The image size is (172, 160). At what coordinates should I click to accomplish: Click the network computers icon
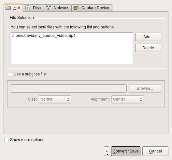tap(49, 8)
